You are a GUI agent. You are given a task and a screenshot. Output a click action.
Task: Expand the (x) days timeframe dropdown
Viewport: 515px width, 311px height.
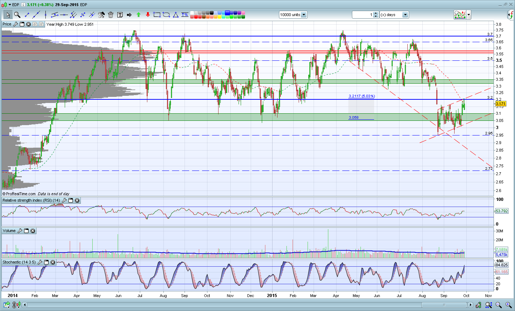point(405,15)
